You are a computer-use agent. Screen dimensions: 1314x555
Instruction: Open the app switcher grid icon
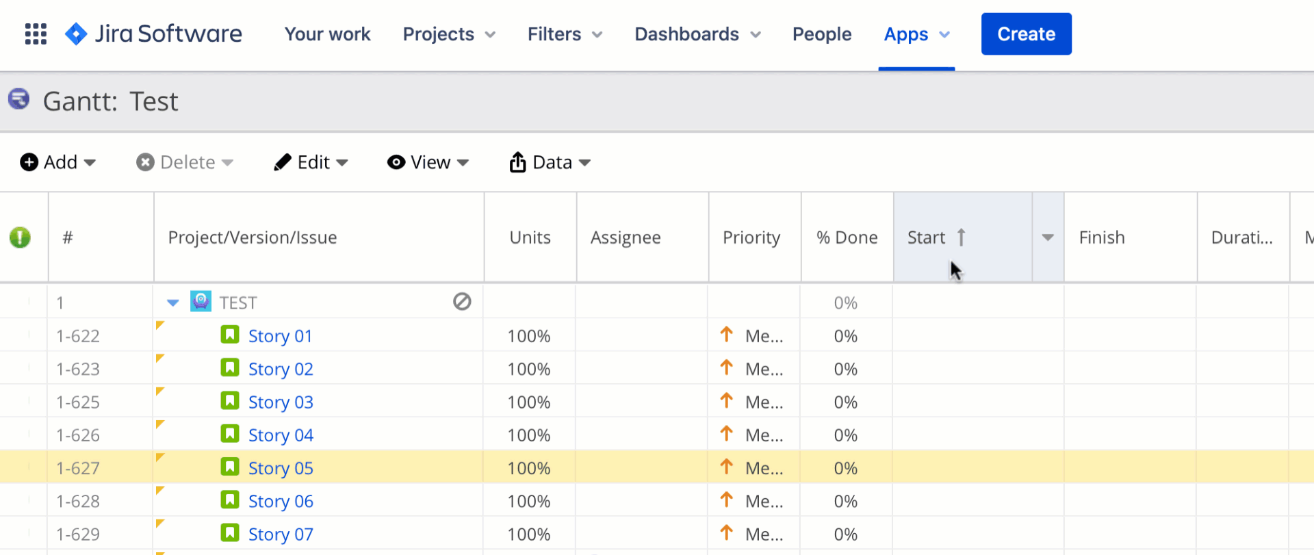pyautogui.click(x=36, y=34)
